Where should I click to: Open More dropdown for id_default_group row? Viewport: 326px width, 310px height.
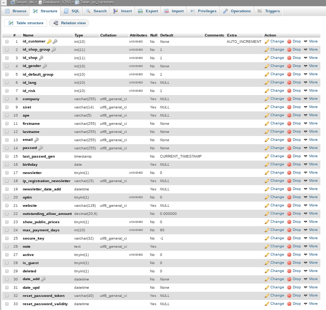pyautogui.click(x=311, y=74)
